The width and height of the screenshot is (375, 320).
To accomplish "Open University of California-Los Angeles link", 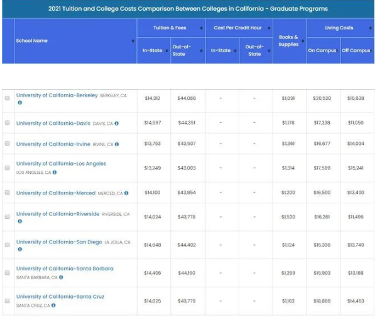I will (61, 164).
